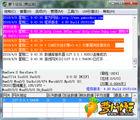This screenshot has width=140, height=120.
Task: Click the 发送数据 column header
Action: coord(71,95)
